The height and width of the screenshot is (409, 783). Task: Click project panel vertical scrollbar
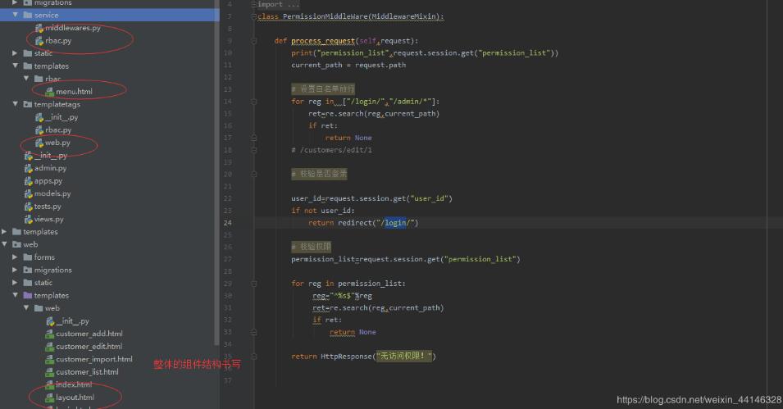tap(216, 172)
